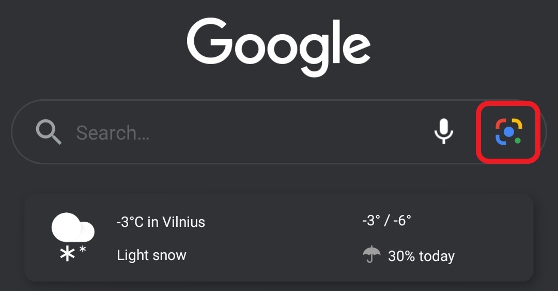The image size is (558, 291).
Task: Click the large snowflake under the cloud
Action: click(x=67, y=254)
